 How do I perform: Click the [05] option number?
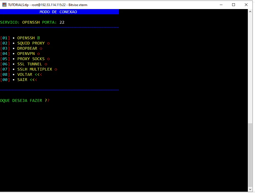(5, 59)
